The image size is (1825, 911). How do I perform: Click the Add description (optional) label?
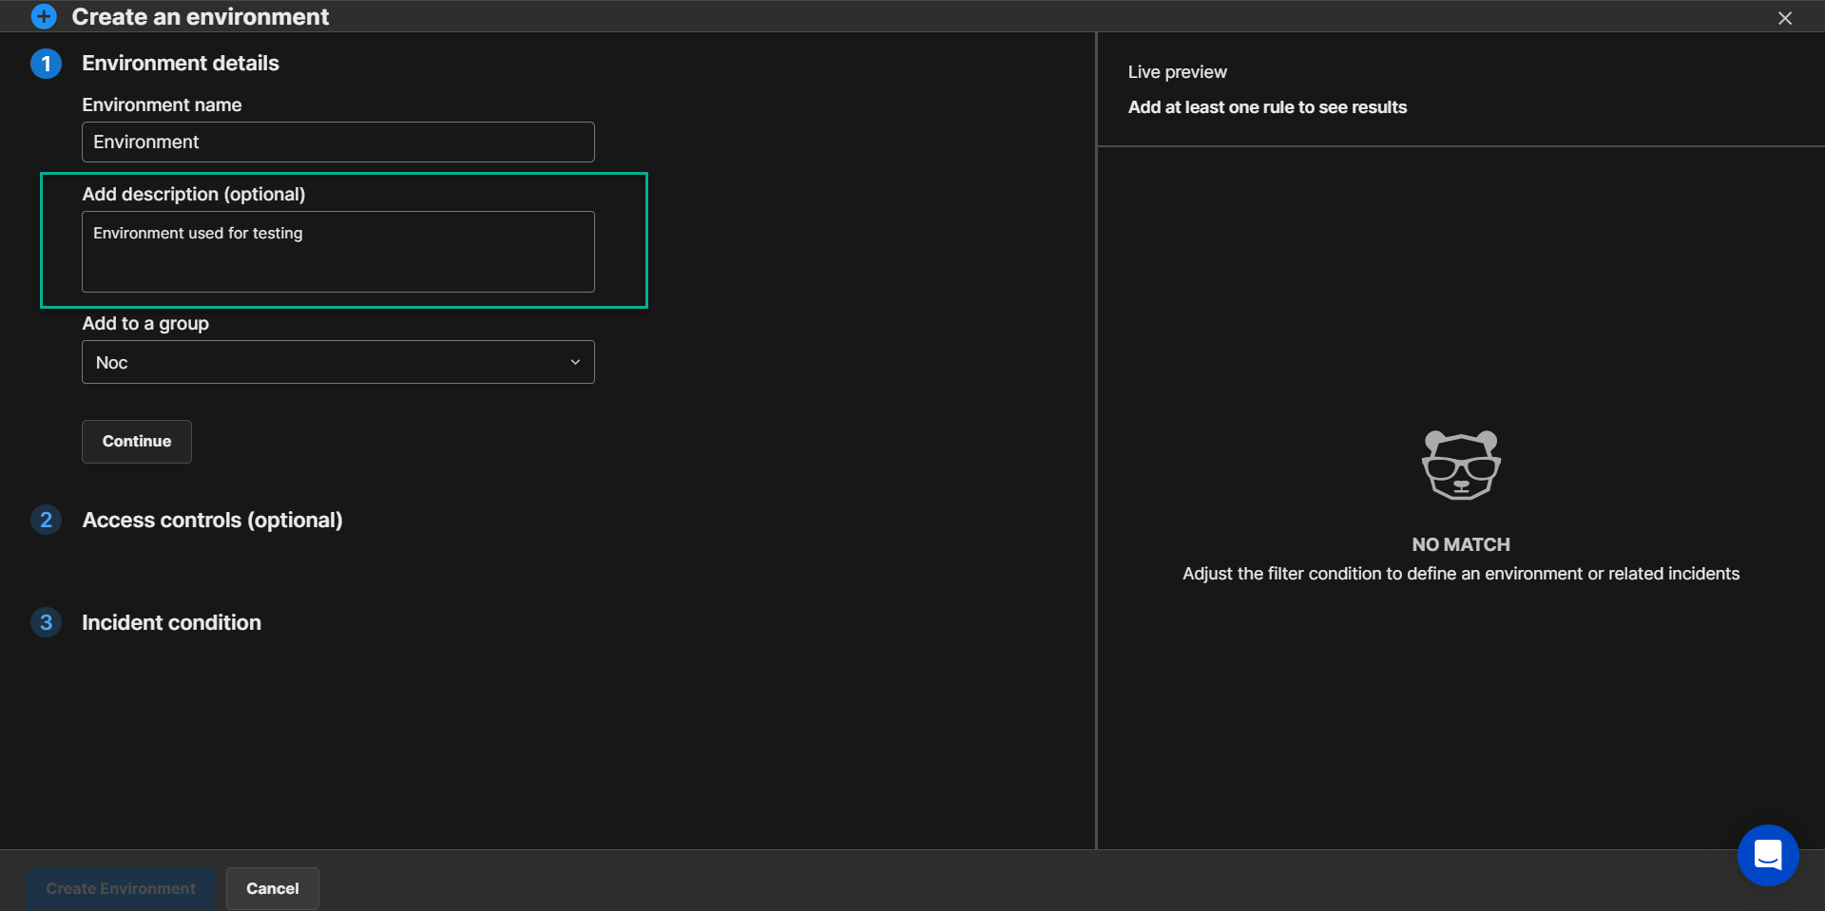pyautogui.click(x=194, y=195)
